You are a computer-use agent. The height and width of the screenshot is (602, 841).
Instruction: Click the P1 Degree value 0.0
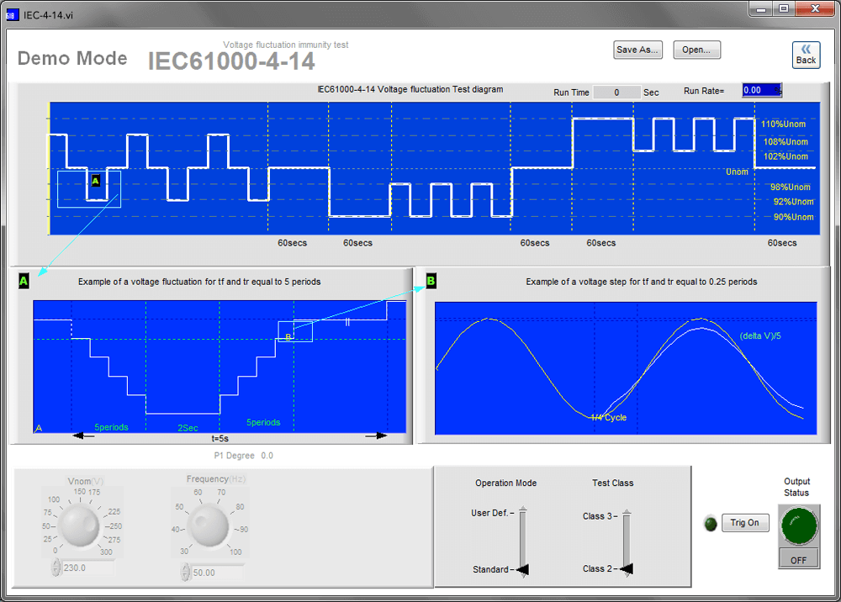coord(267,456)
